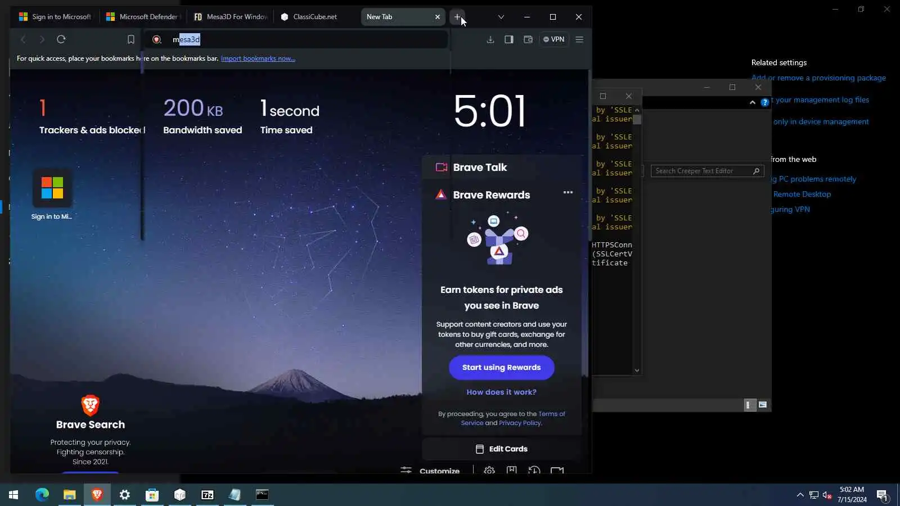Open 7-Zip from the taskbar
This screenshot has width=900, height=506.
(208, 495)
